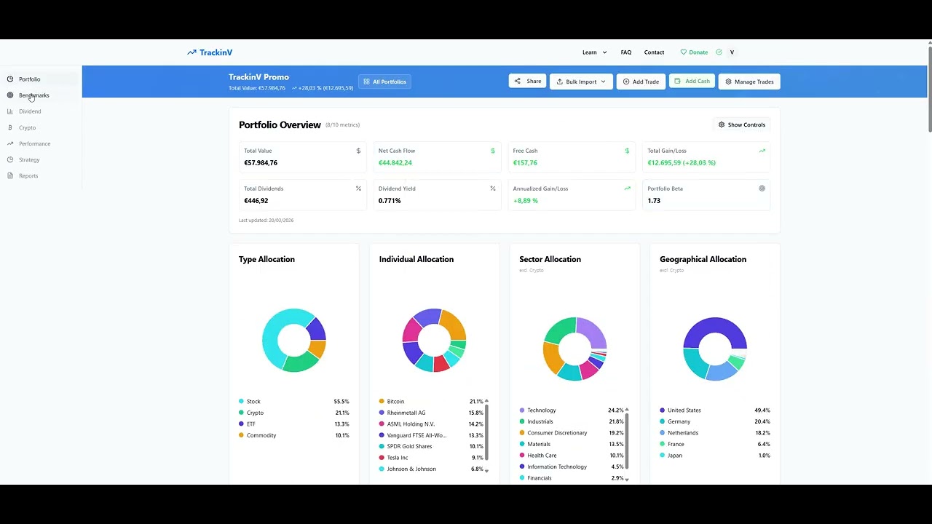The width and height of the screenshot is (932, 524).
Task: Select the Dividend sidebar icon
Action: [x=10, y=111]
